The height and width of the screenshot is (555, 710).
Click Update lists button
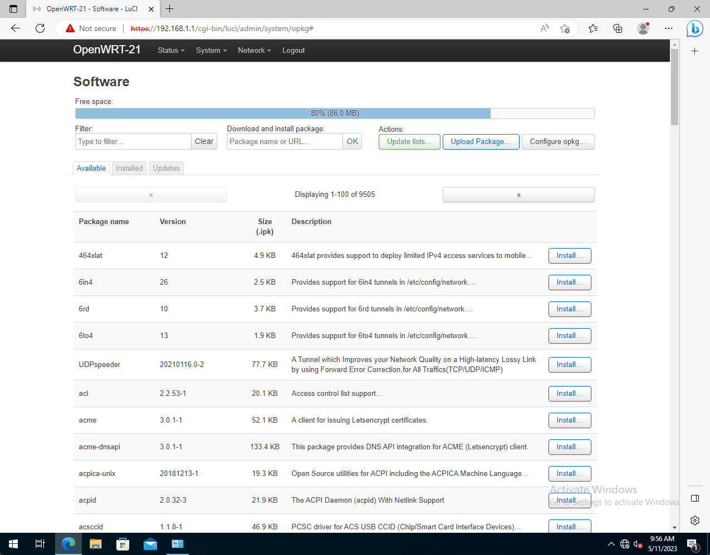click(409, 142)
